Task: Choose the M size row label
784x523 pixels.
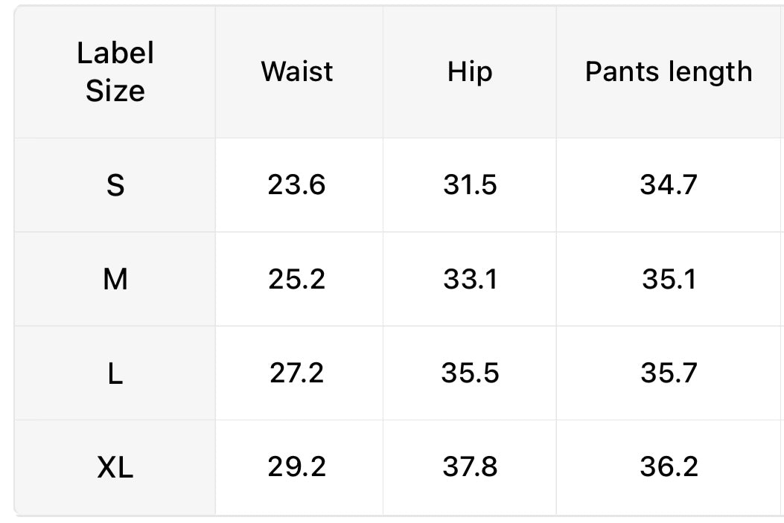Action: (115, 279)
